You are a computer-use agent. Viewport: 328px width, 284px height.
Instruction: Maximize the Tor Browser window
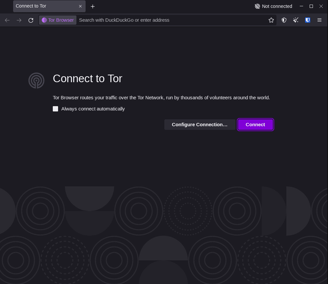(x=311, y=6)
